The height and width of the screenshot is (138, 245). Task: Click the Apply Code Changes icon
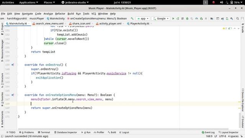(183, 18)
